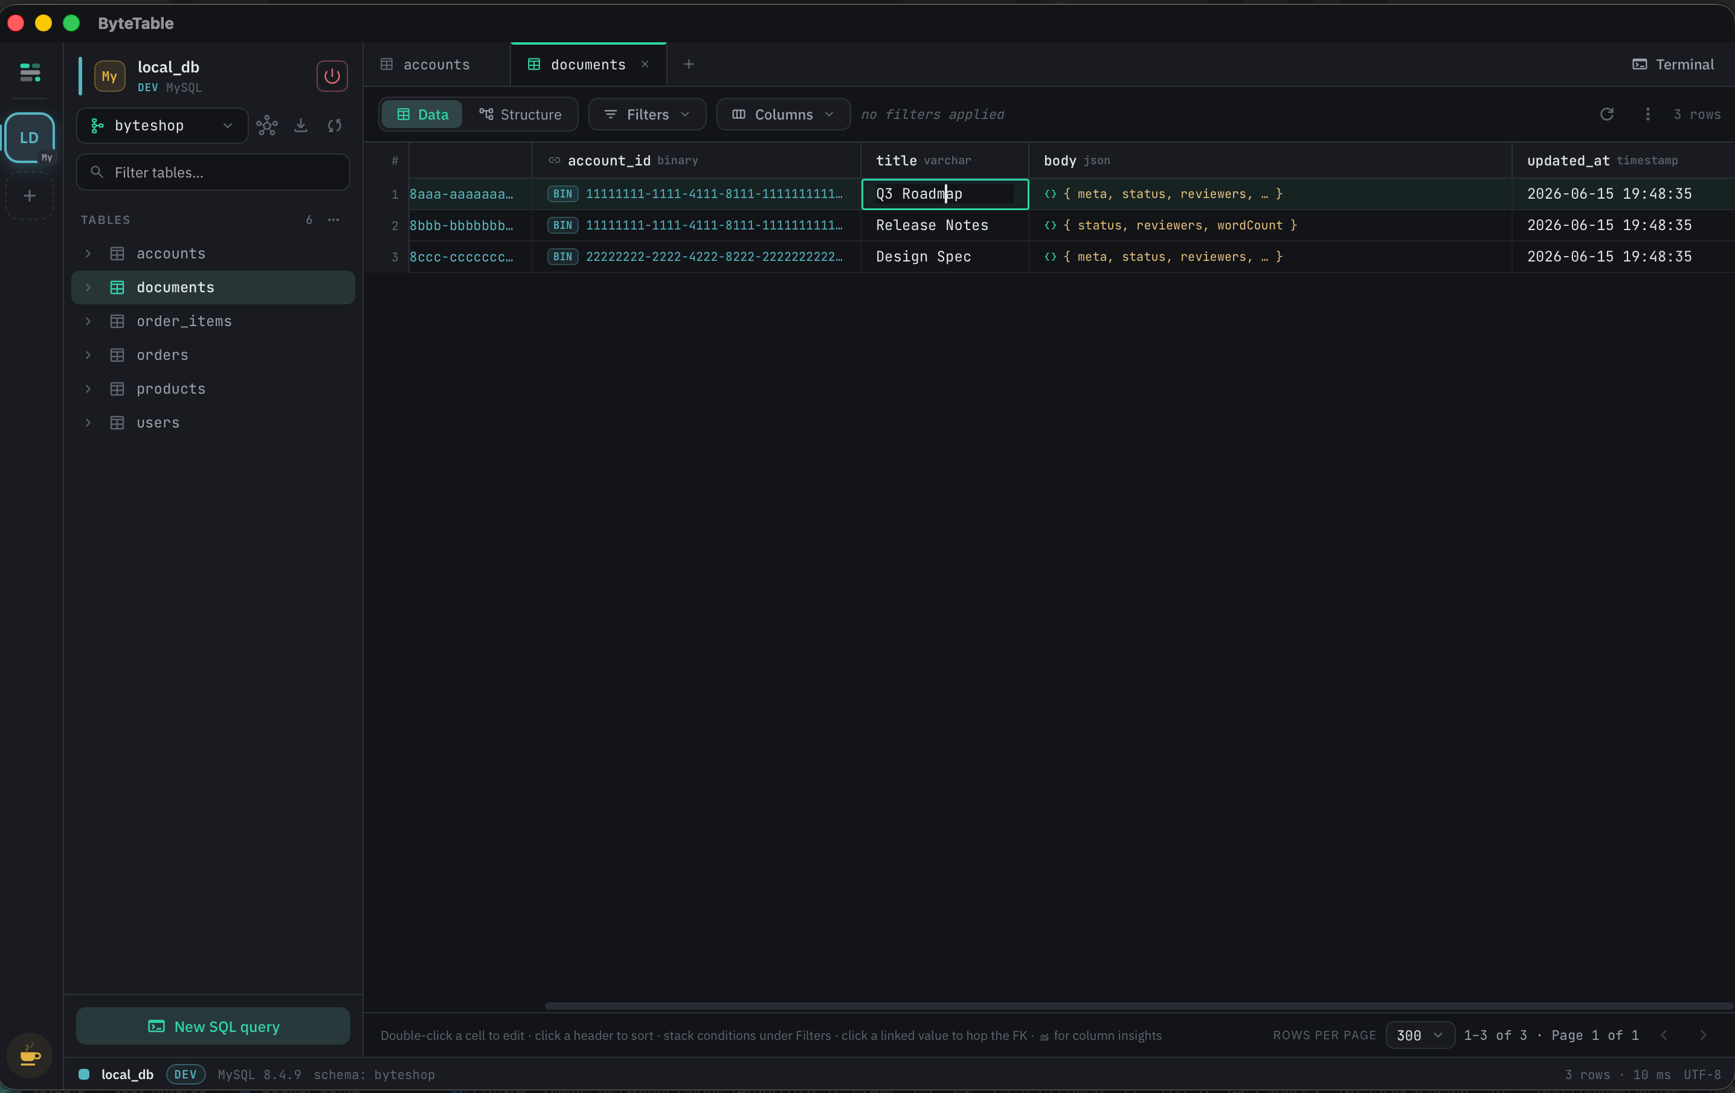1735x1093 pixels.
Task: Click the 22222222-2222 account_id linked value
Action: (714, 256)
